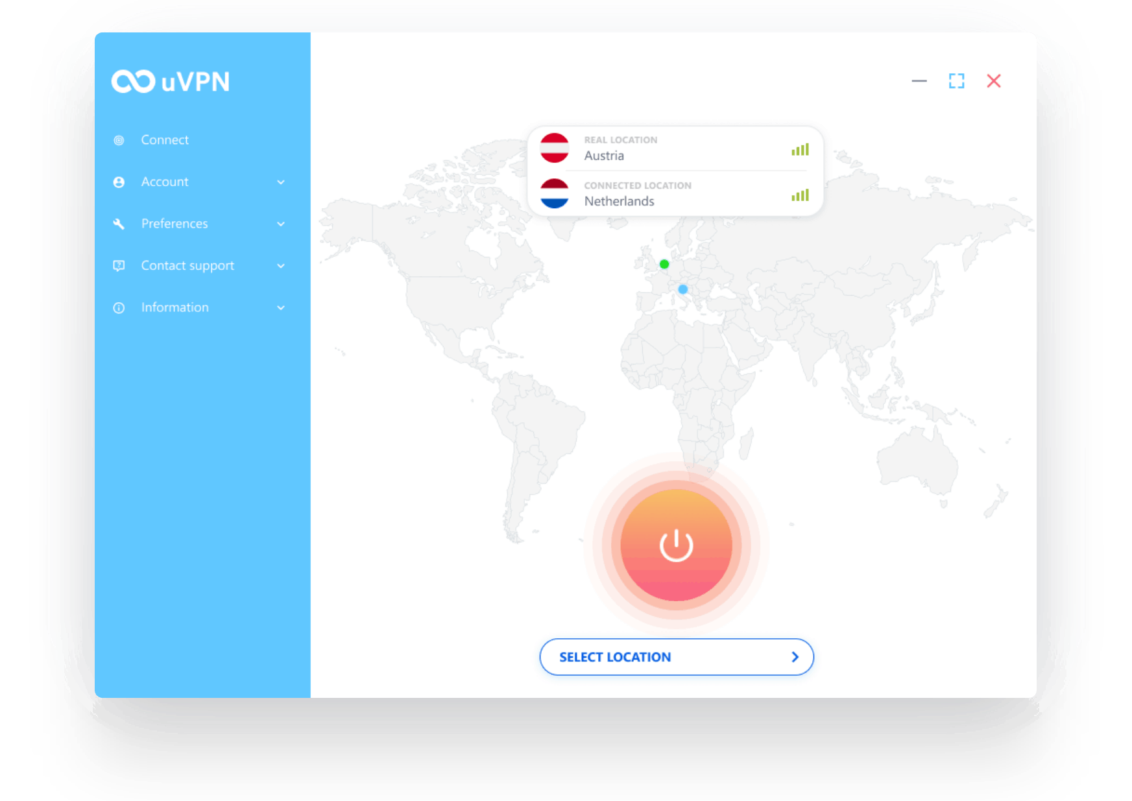Image resolution: width=1132 pixels, height=801 pixels.
Task: Click the Connect target icon
Action: 119,140
